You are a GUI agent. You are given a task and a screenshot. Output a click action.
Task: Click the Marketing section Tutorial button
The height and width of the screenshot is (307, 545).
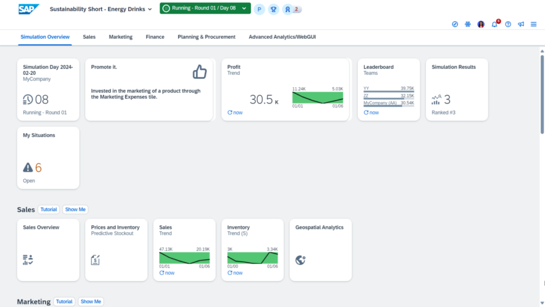click(x=64, y=302)
